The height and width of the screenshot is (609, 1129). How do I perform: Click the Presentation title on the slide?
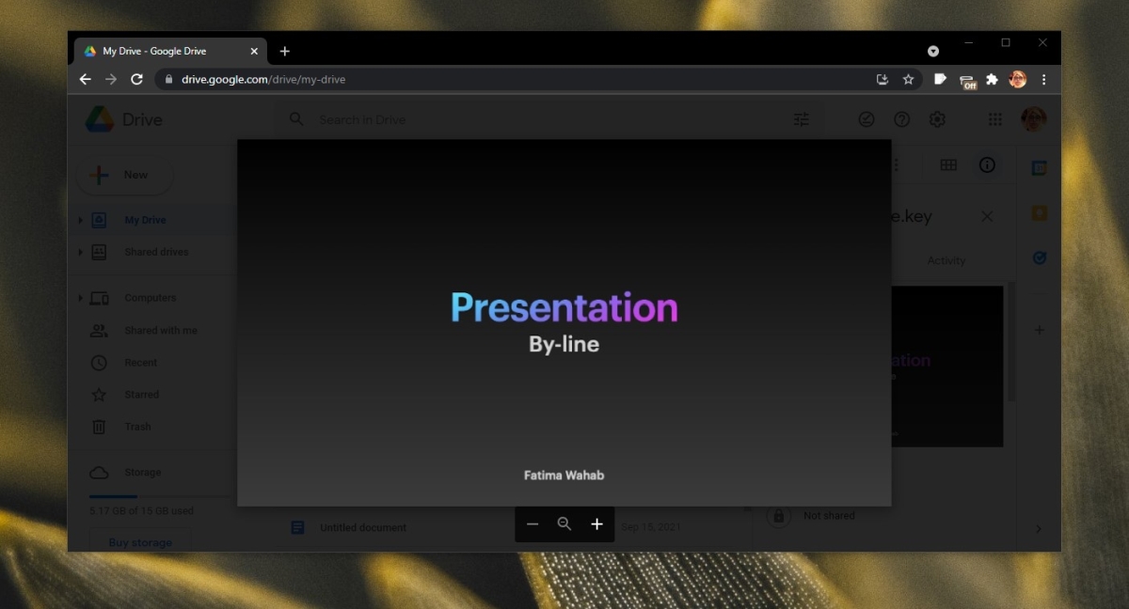[564, 308]
